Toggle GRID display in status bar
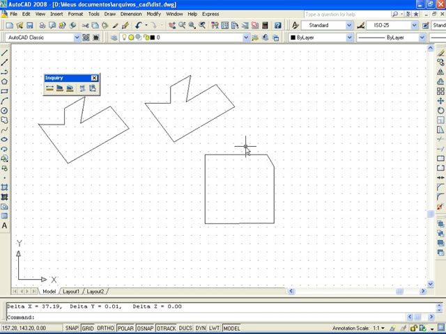Image resolution: width=446 pixels, height=334 pixels. 88,328
